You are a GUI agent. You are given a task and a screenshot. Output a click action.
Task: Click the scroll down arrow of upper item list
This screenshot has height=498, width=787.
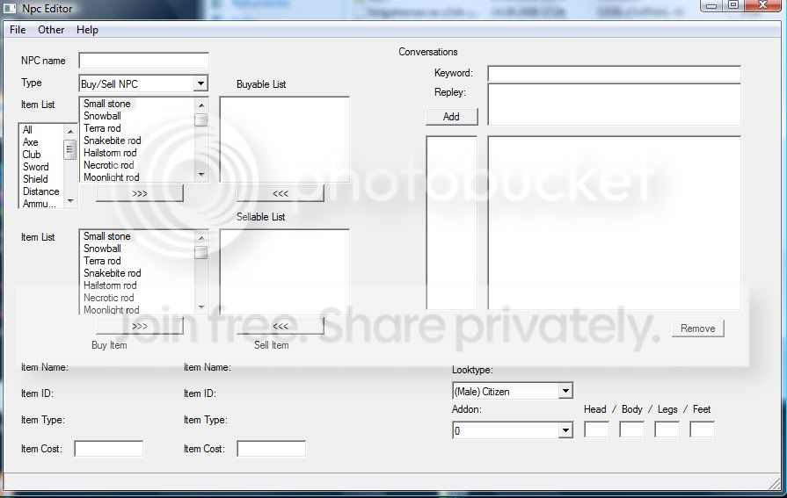[x=201, y=175]
